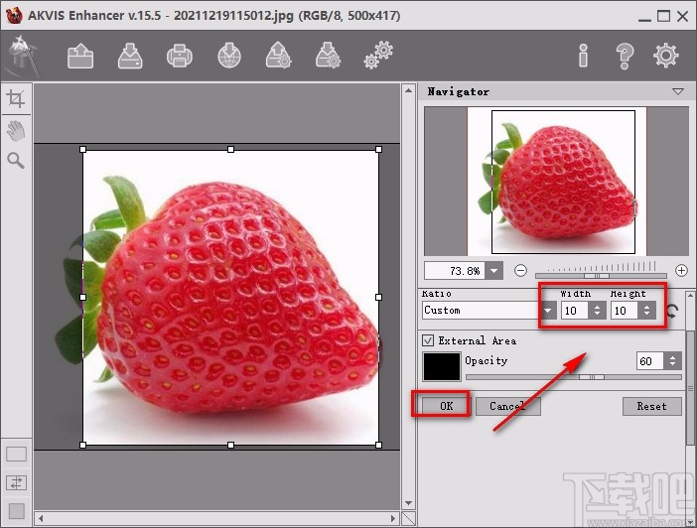Click bottom-right crop handle

pos(378,445)
